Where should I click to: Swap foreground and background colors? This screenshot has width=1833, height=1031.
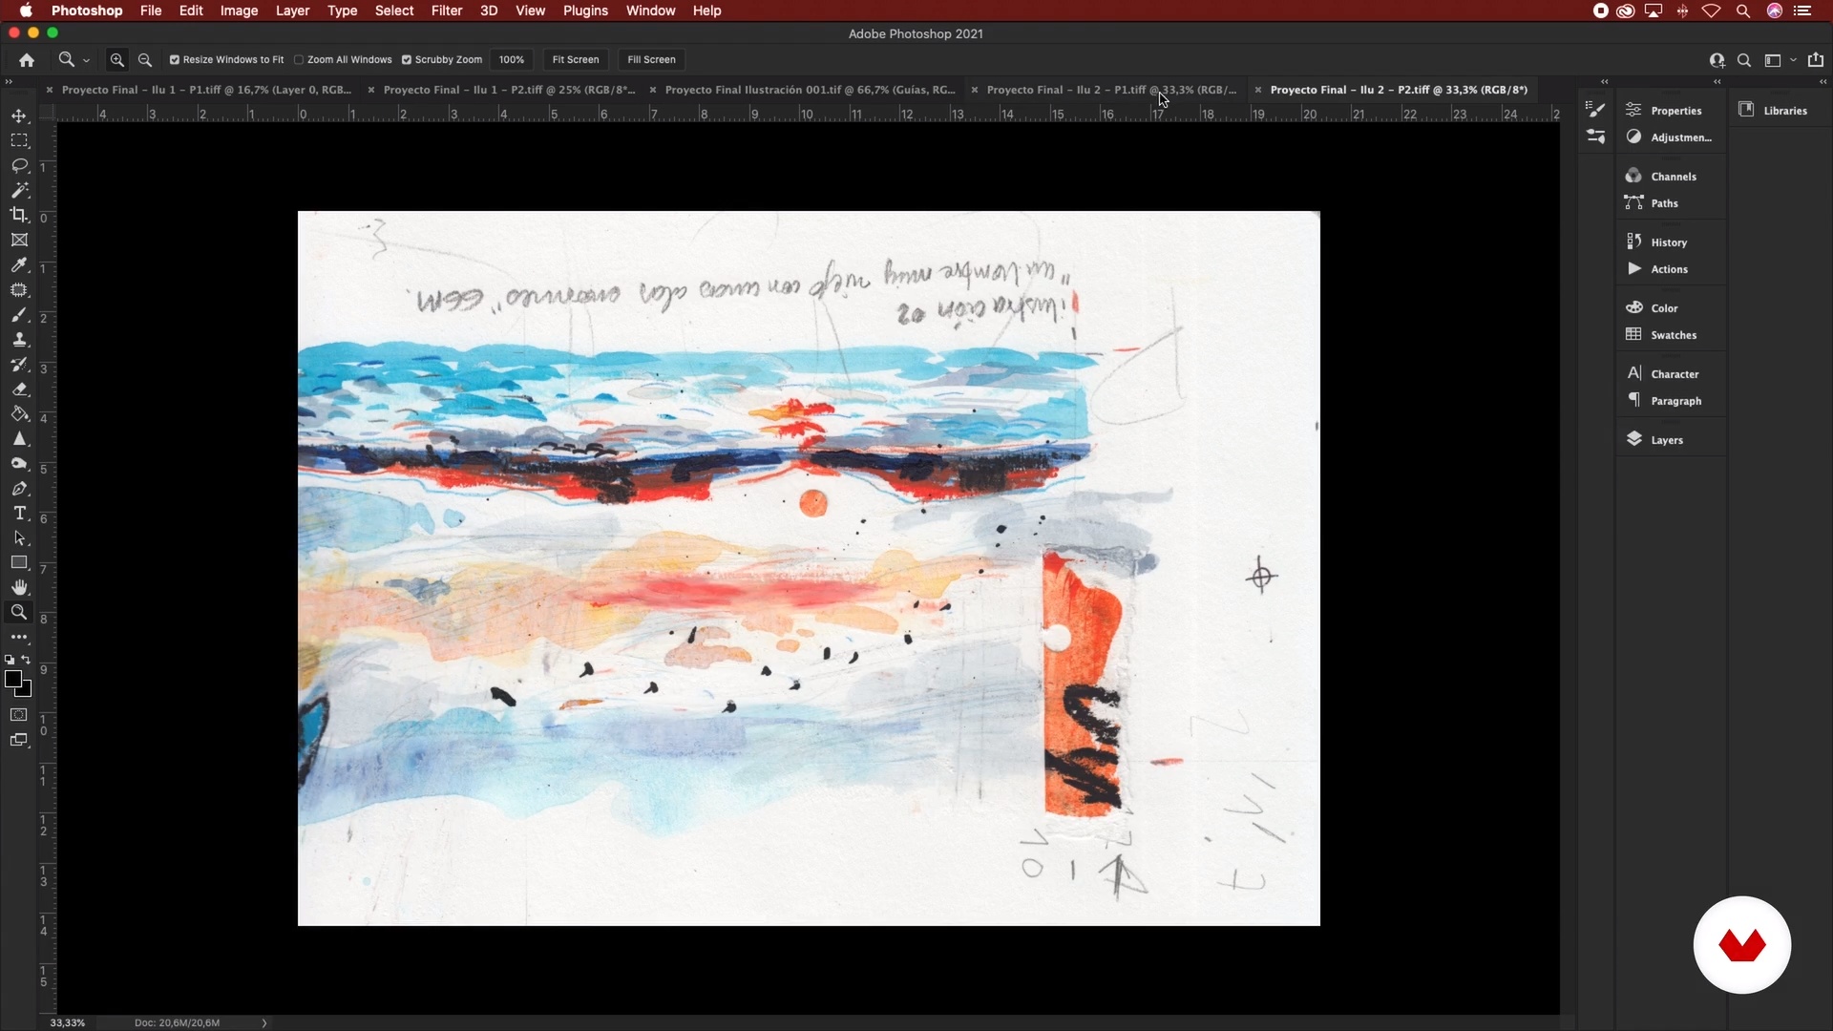tap(27, 660)
